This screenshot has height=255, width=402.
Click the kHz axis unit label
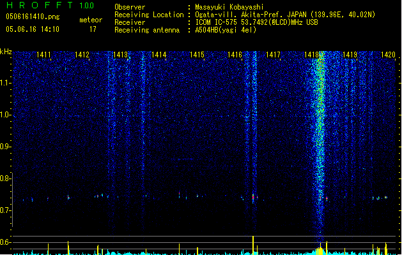tap(6, 52)
